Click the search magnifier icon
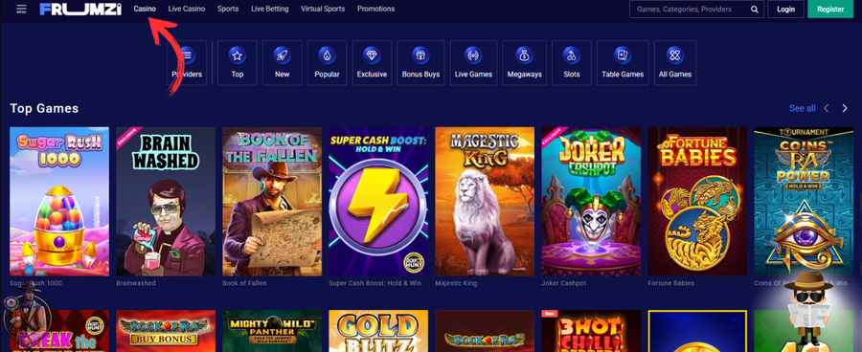The width and height of the screenshot is (862, 352). [x=755, y=10]
